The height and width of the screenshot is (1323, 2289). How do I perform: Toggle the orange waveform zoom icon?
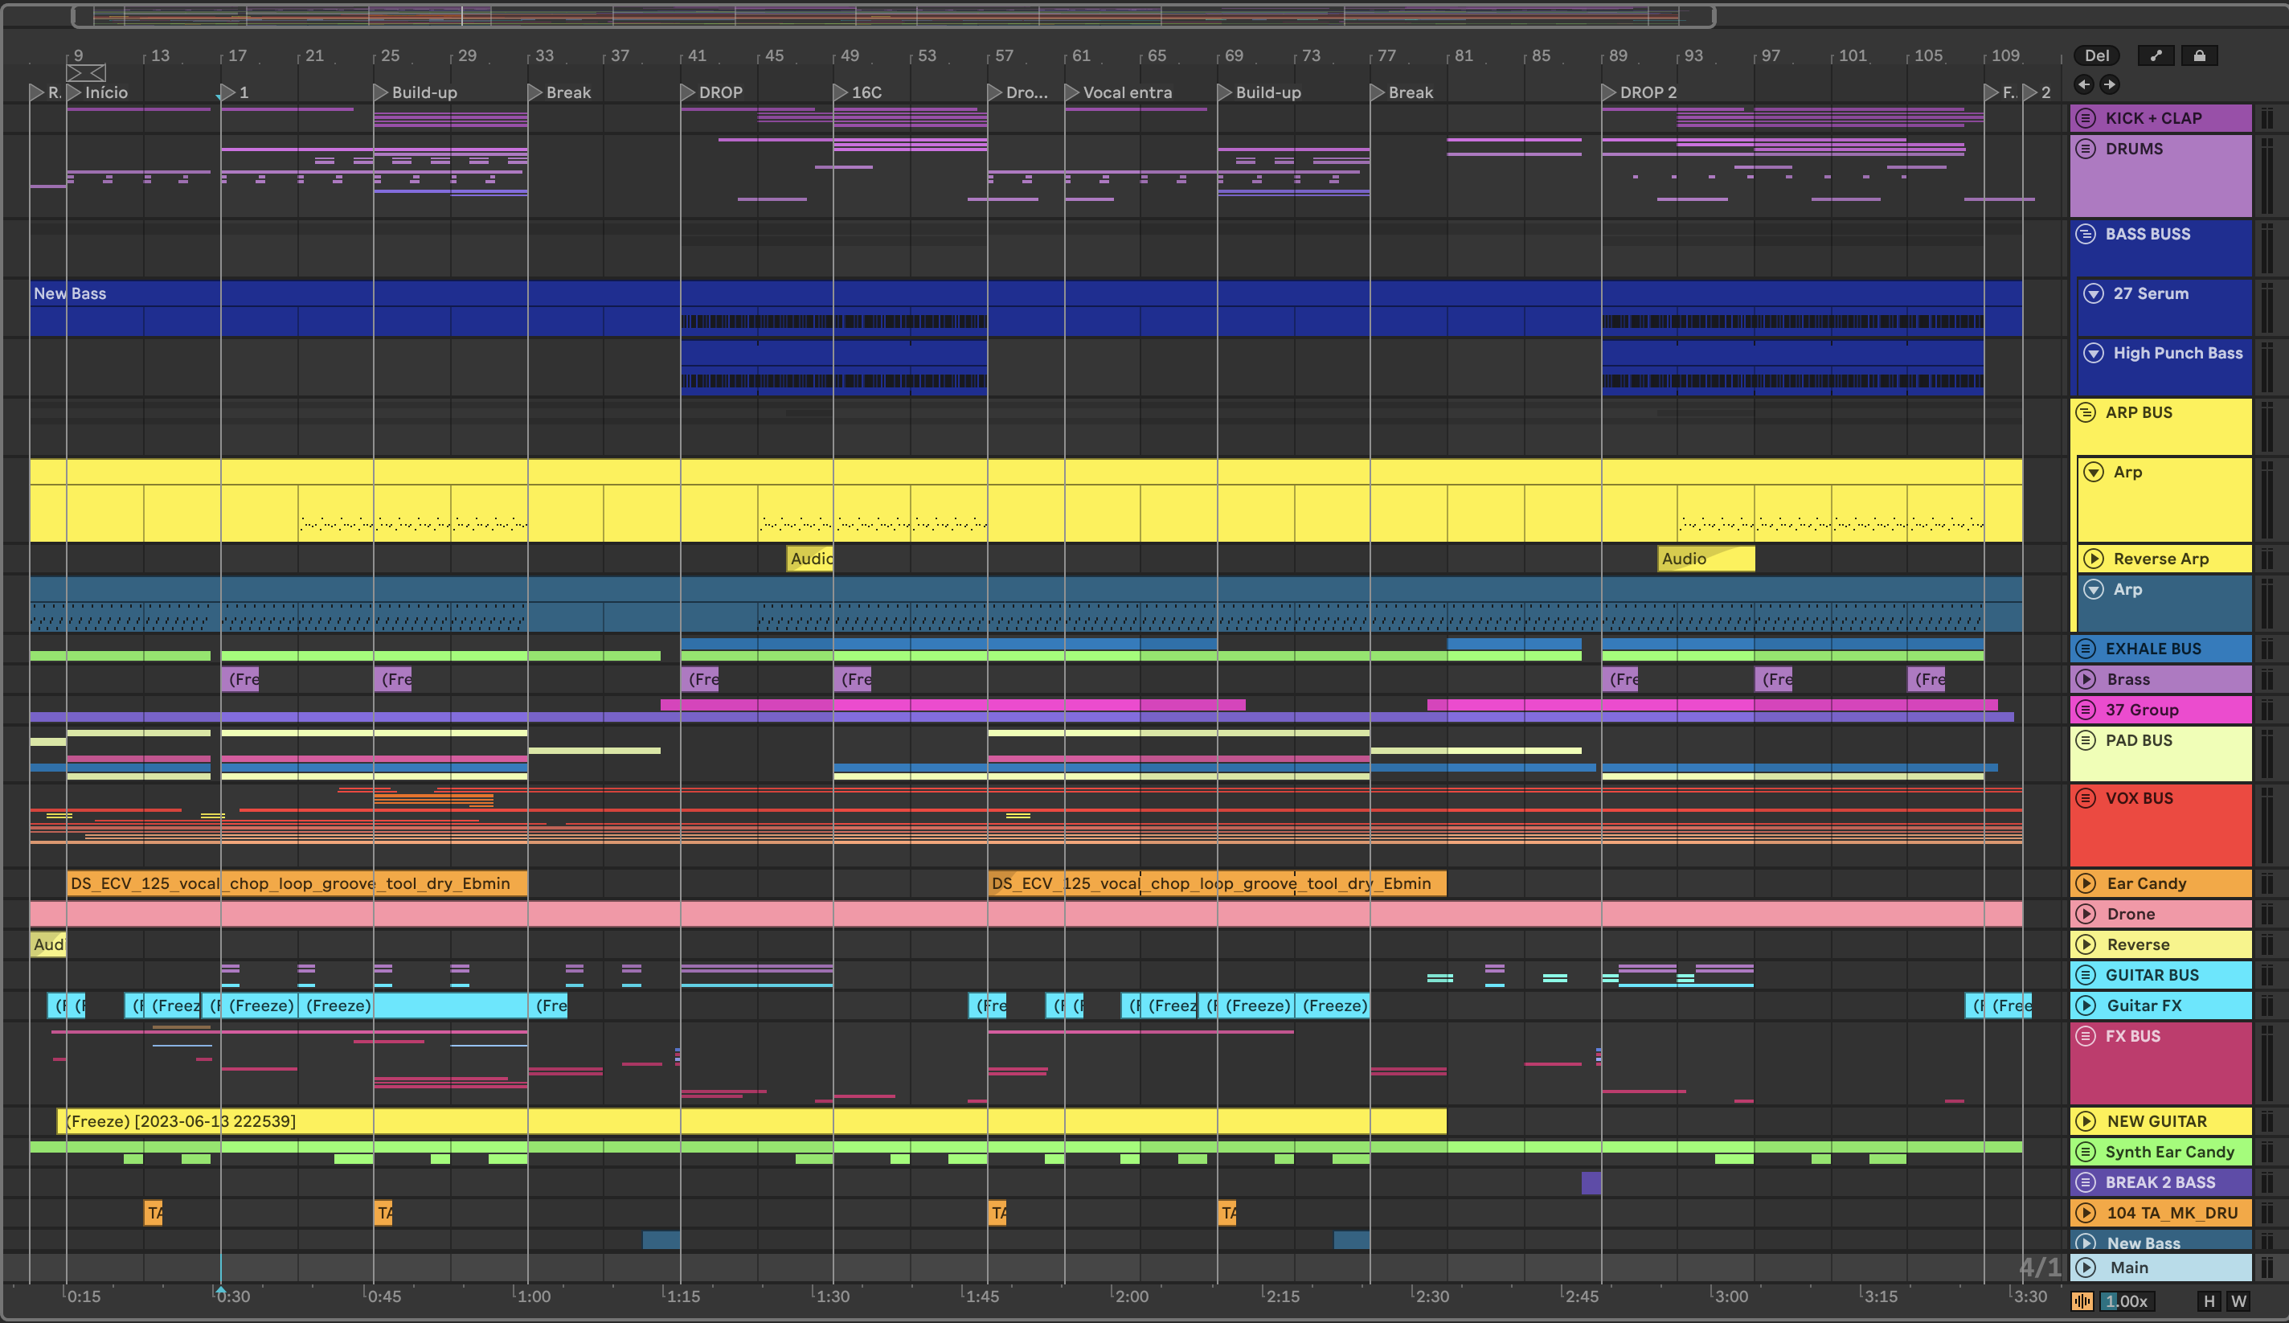(2081, 1301)
